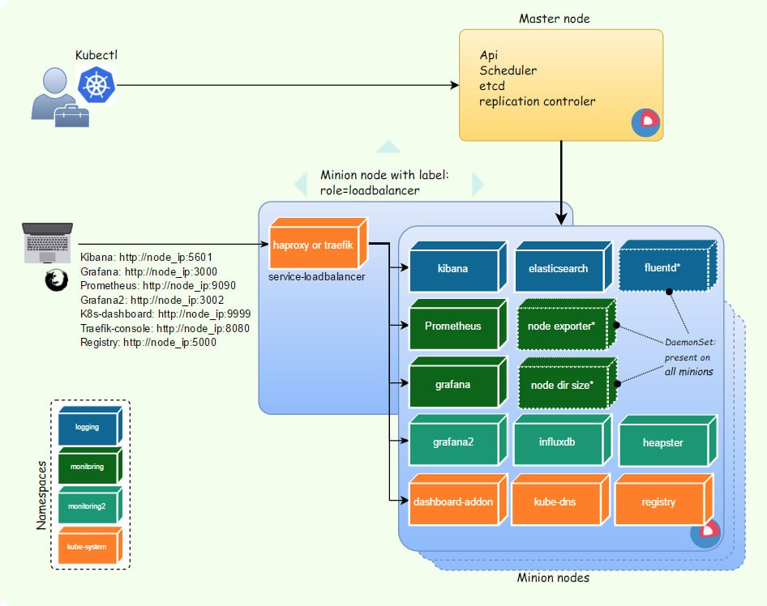Click the 'role=loadbalancer' label text

coord(370,190)
